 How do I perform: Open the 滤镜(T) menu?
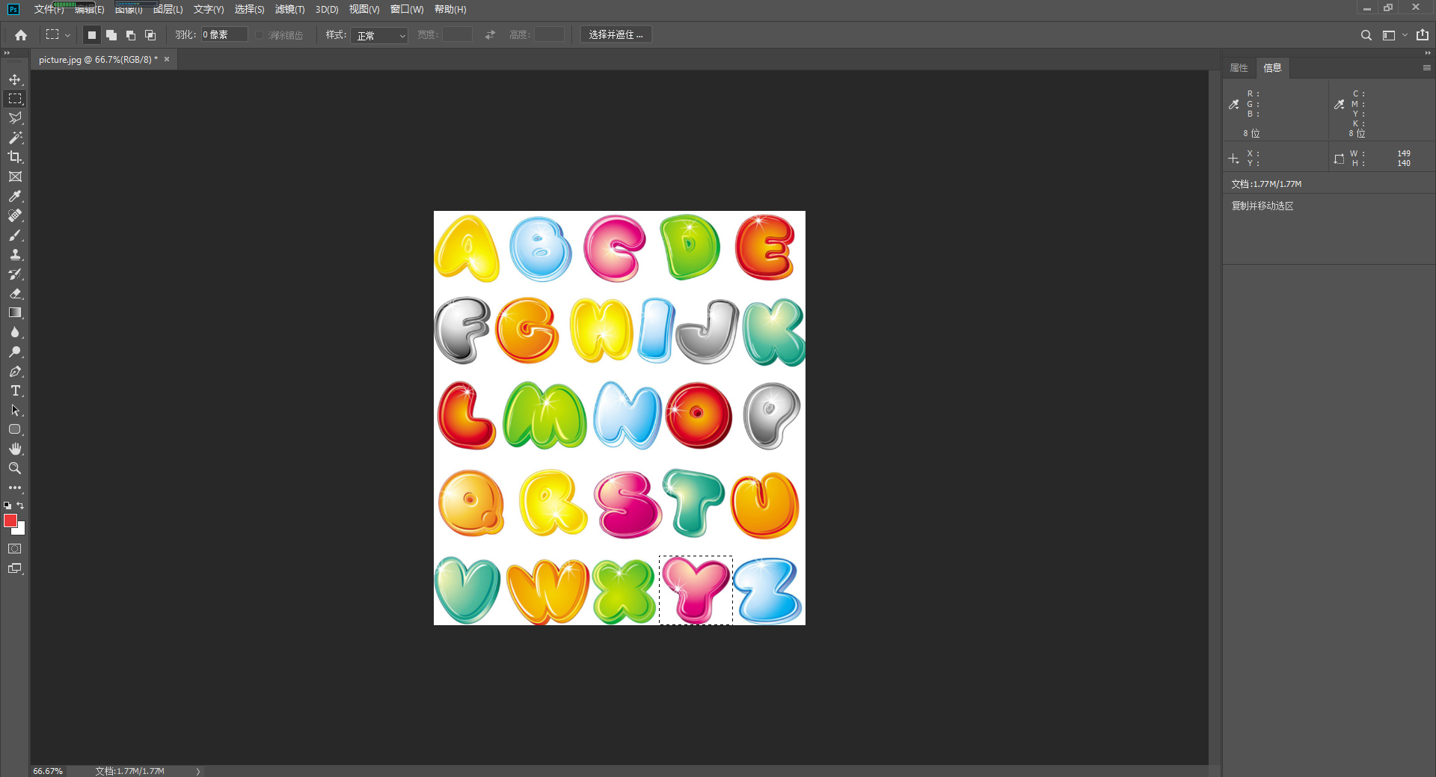(x=289, y=10)
